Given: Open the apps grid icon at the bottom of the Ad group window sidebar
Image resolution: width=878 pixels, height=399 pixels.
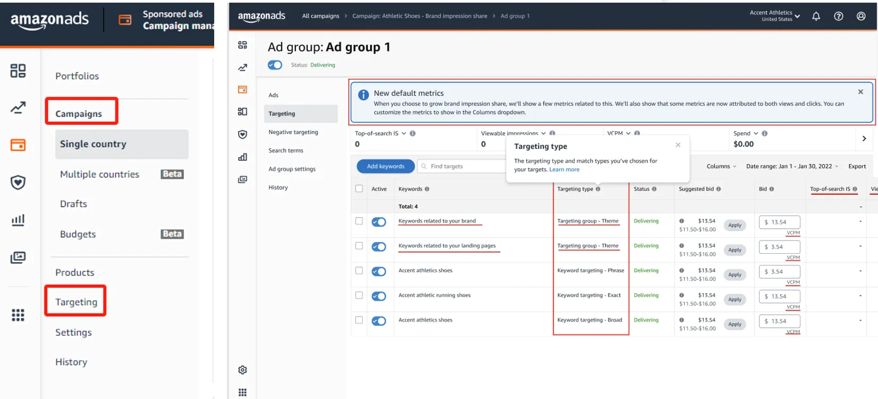Looking at the screenshot, I should tap(242, 393).
